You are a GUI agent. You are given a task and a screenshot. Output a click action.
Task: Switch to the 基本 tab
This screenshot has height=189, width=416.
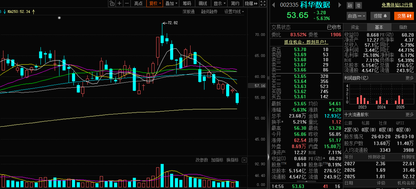pyautogui.click(x=379, y=27)
